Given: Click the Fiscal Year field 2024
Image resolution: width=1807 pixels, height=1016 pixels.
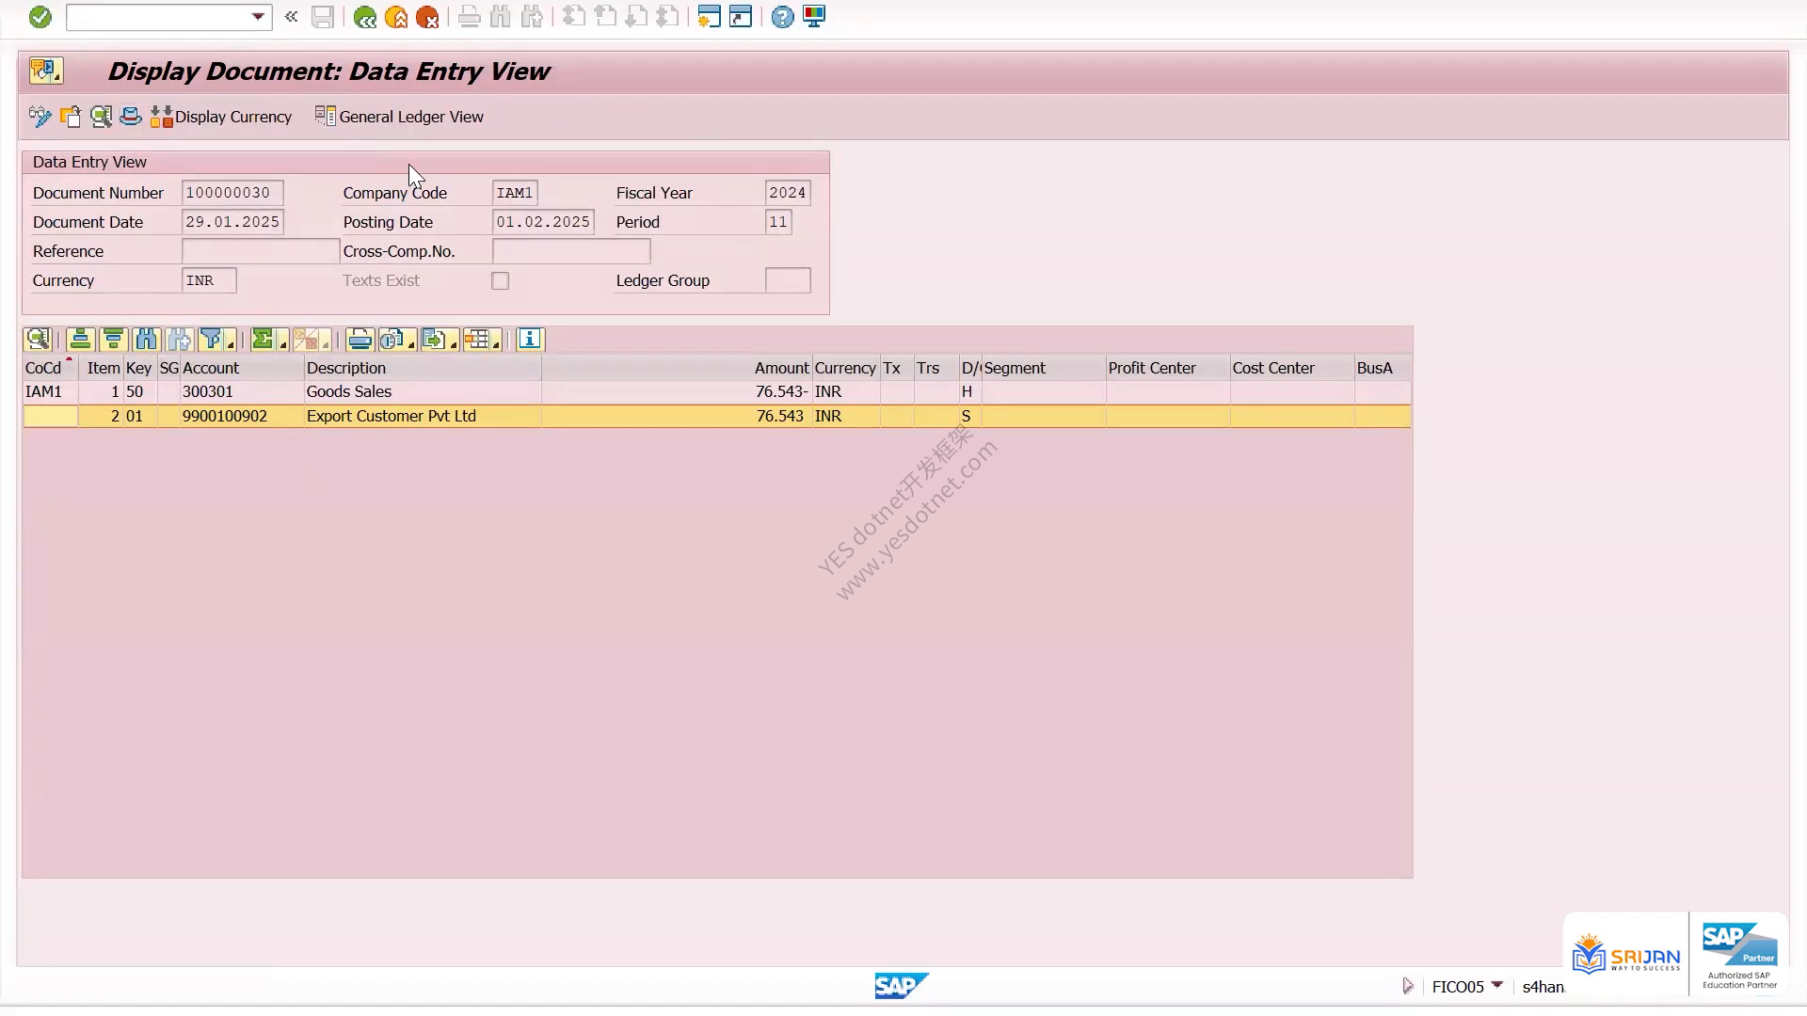Looking at the screenshot, I should [x=788, y=193].
